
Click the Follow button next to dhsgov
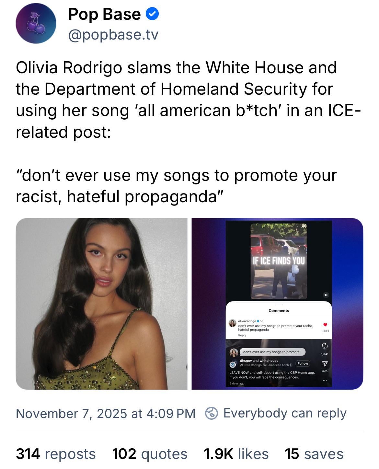[303, 364]
